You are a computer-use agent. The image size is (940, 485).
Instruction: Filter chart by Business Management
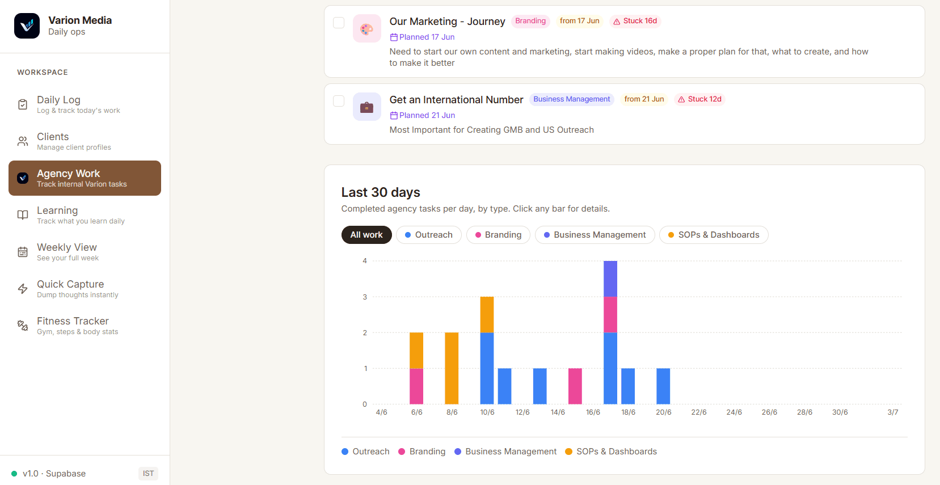tap(595, 235)
